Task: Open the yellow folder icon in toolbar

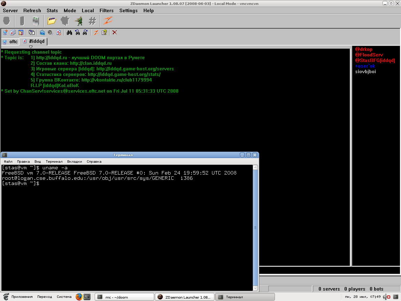Action: pos(52,21)
